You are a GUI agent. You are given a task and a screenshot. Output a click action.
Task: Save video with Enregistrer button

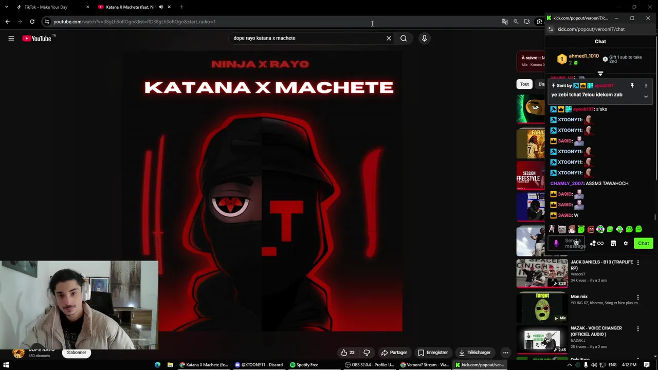pyautogui.click(x=432, y=353)
